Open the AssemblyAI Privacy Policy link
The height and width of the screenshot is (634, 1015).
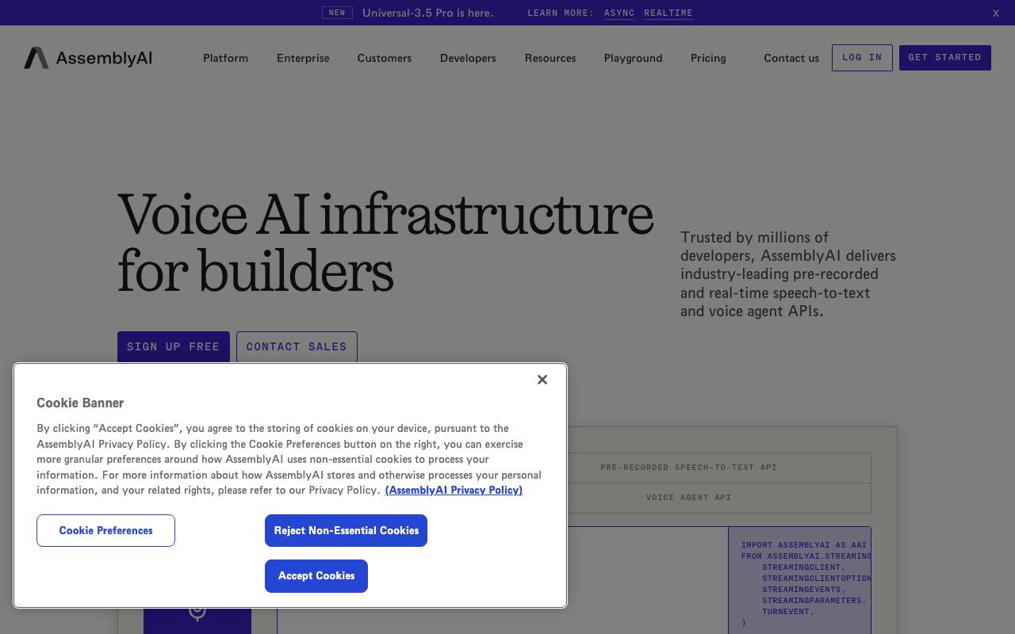click(454, 491)
